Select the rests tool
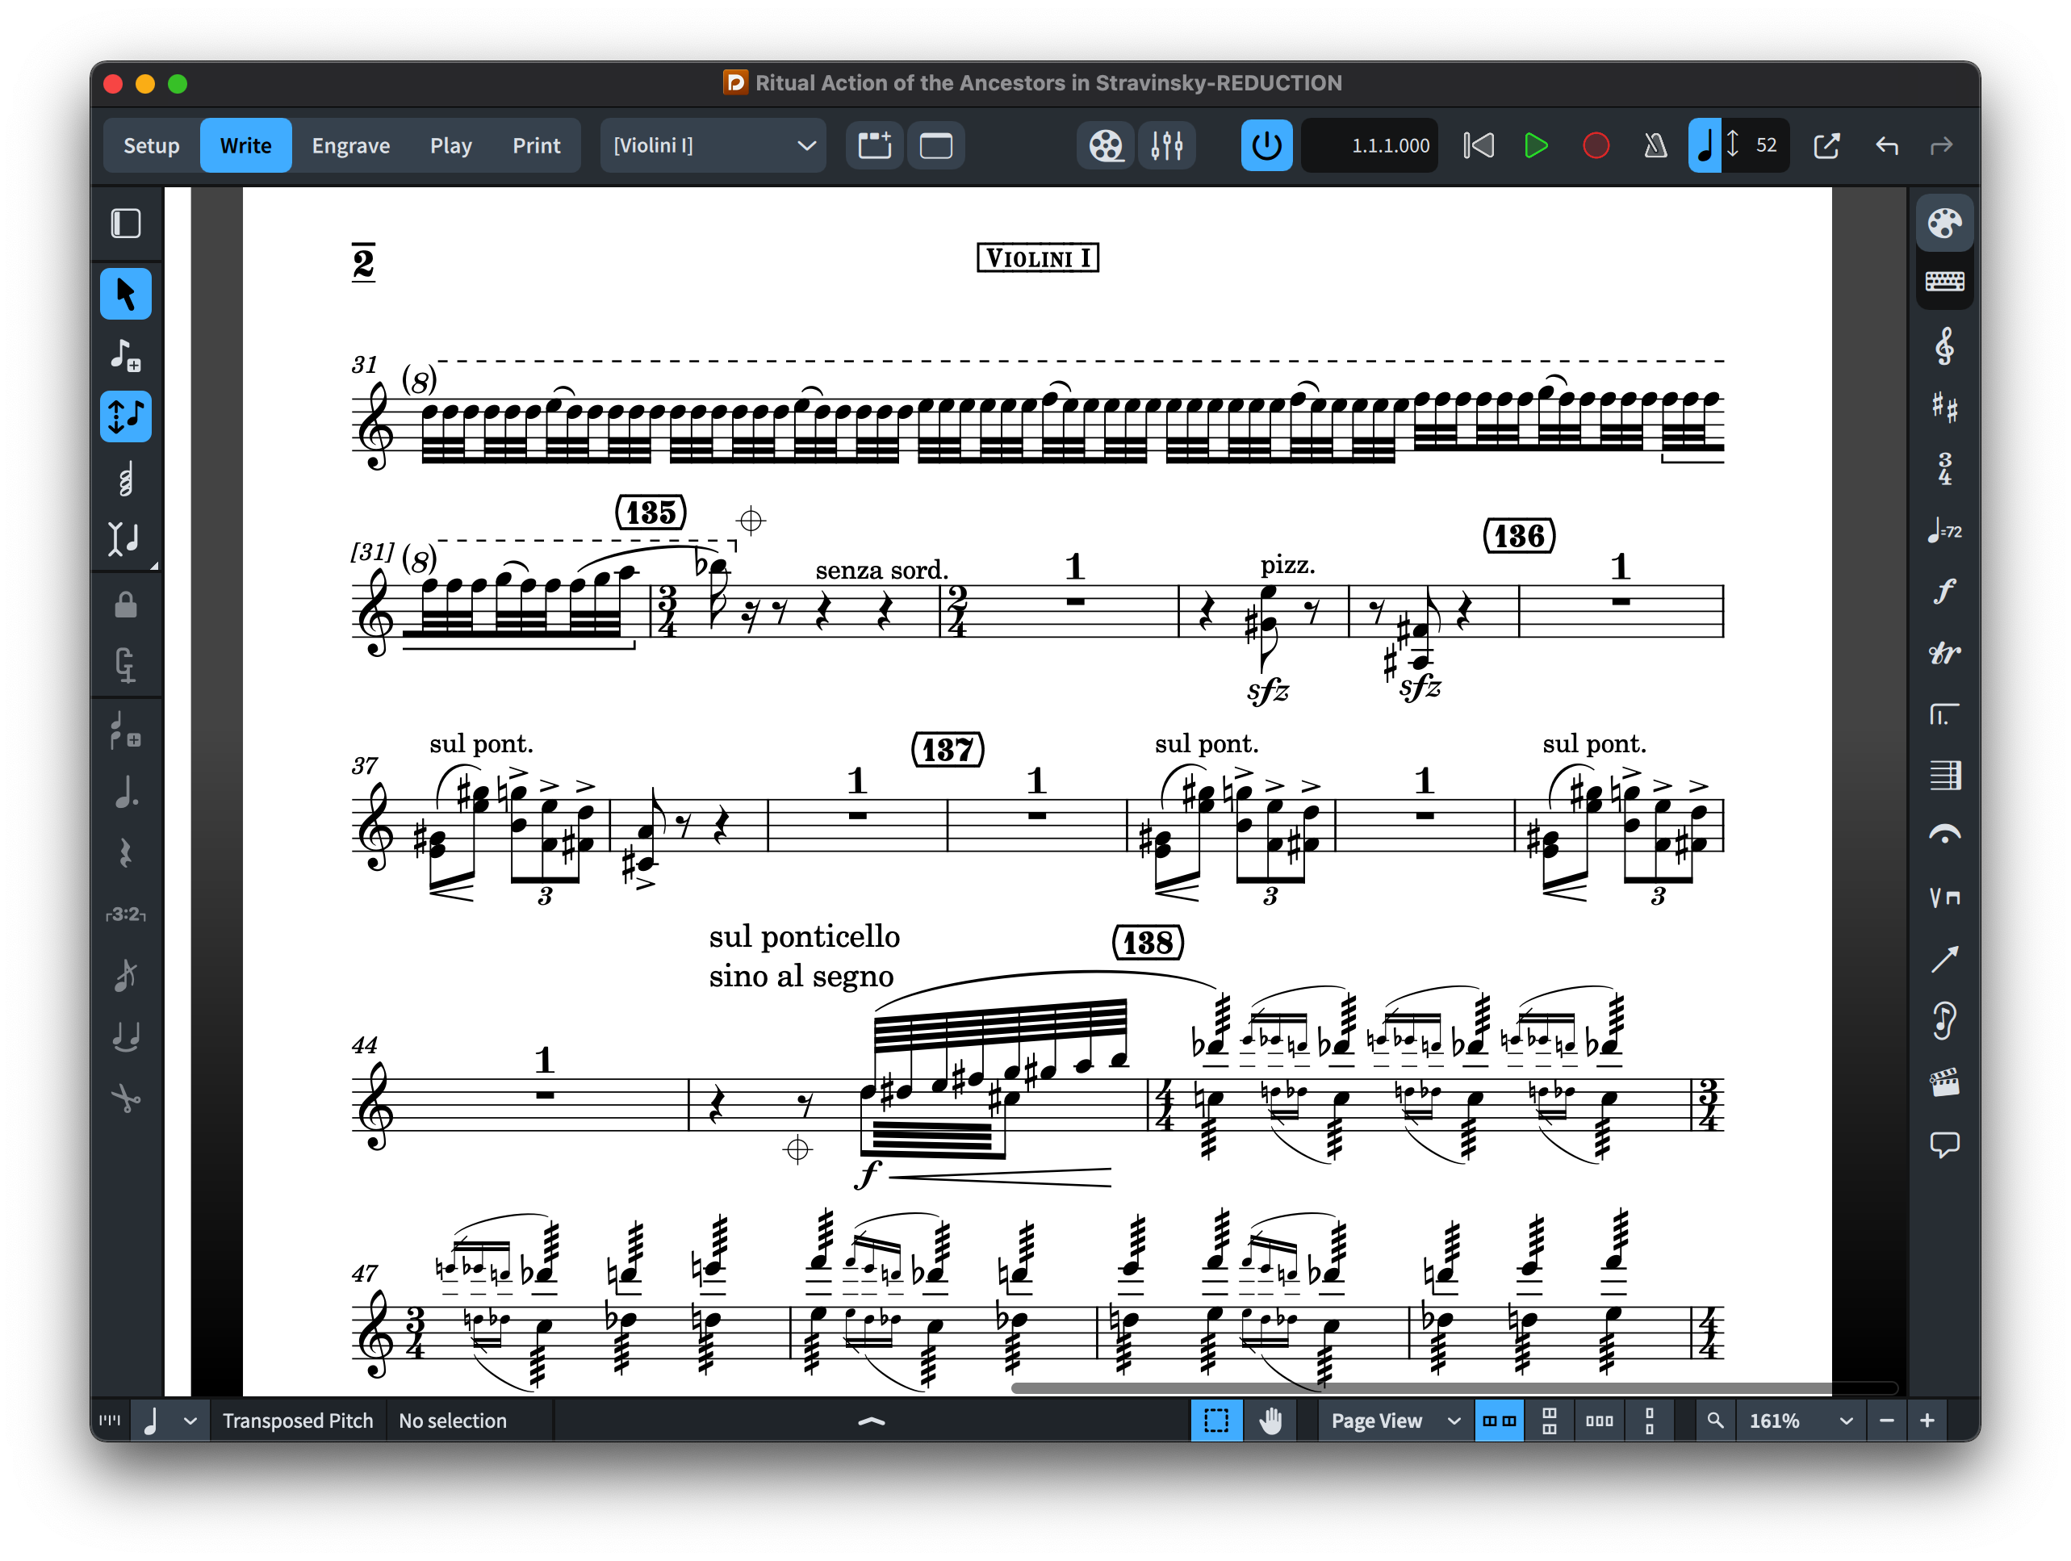Screen dimensions: 2071x1561 click(x=125, y=853)
